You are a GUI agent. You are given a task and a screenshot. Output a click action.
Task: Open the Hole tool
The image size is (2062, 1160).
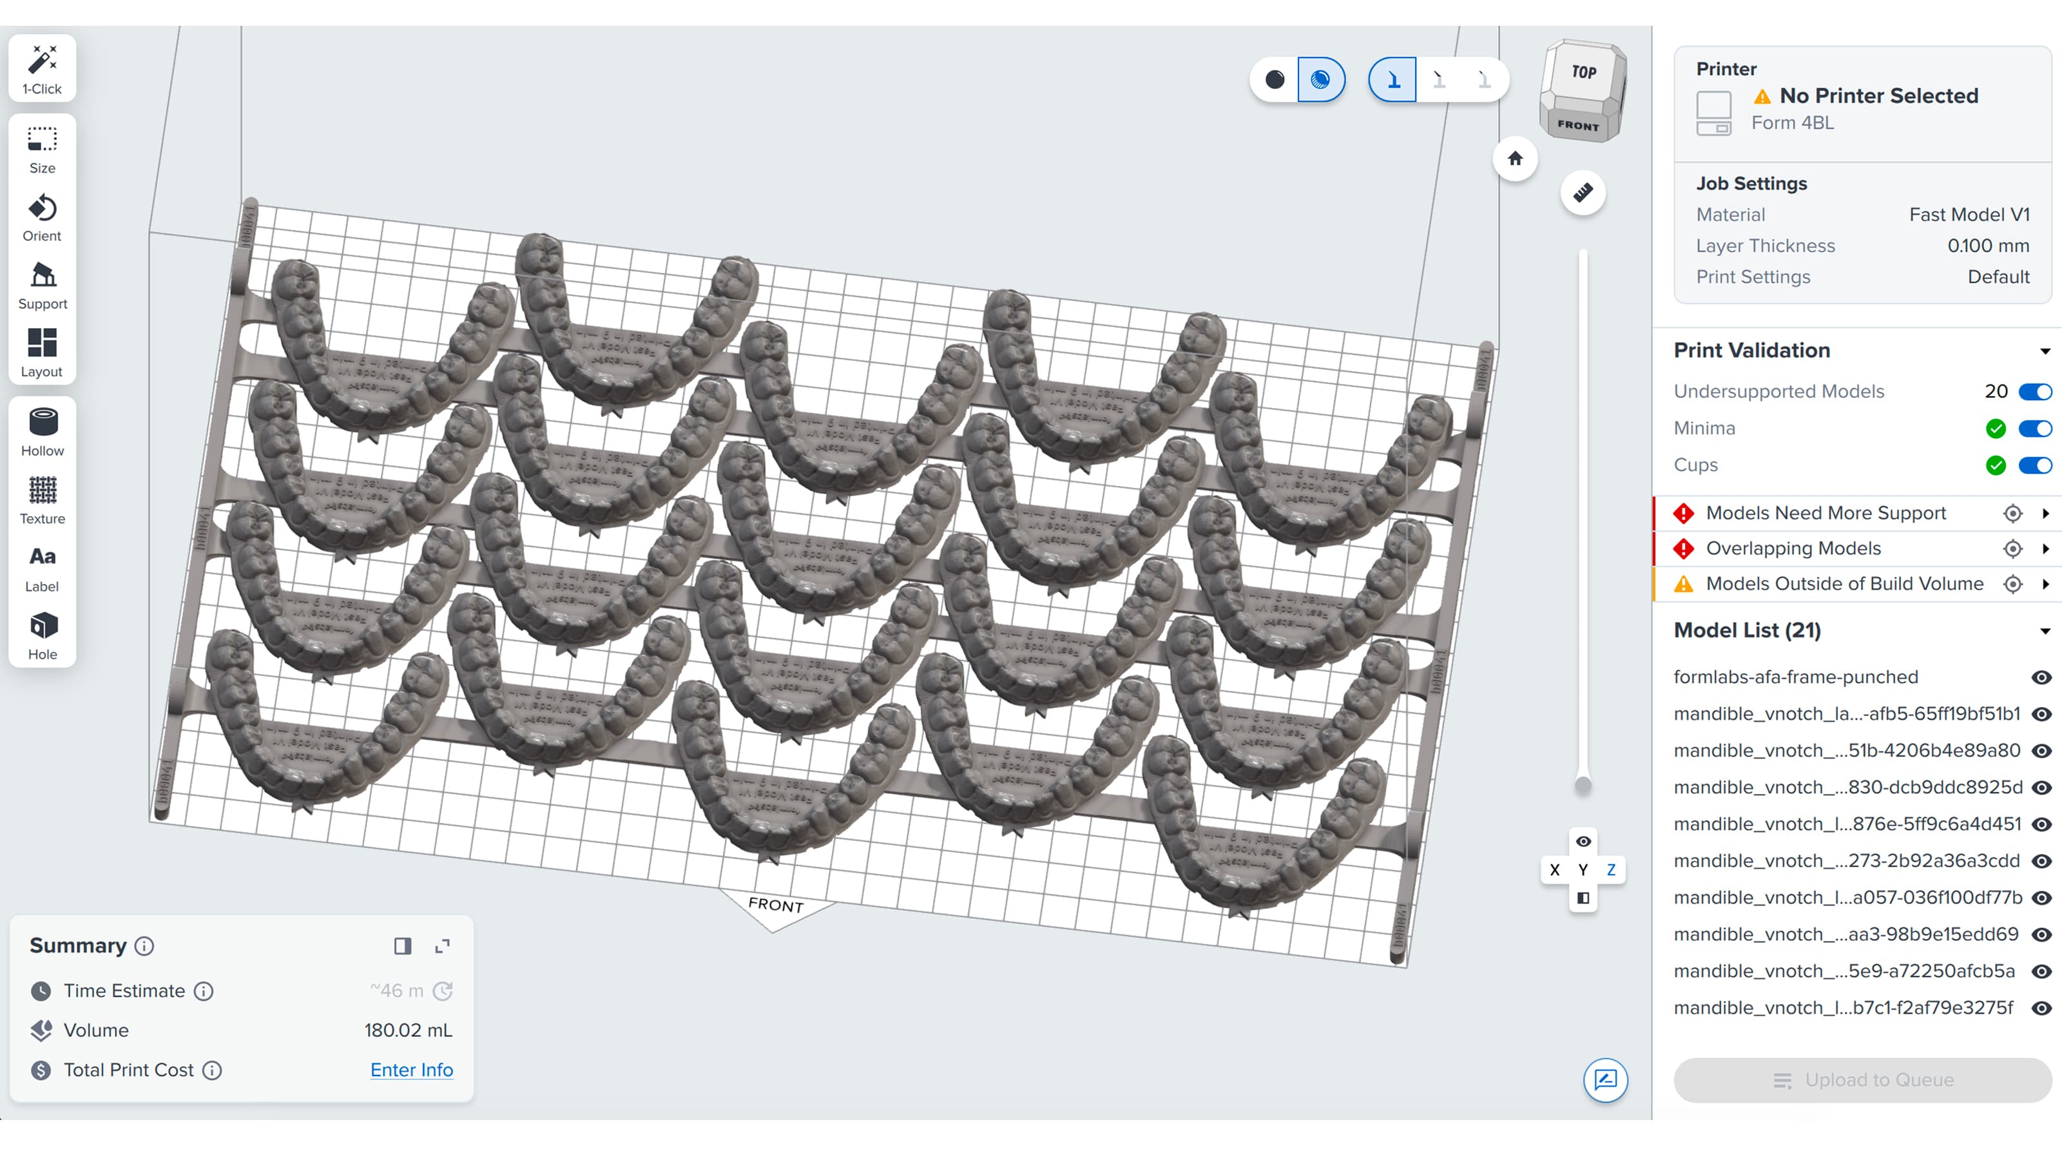(43, 637)
